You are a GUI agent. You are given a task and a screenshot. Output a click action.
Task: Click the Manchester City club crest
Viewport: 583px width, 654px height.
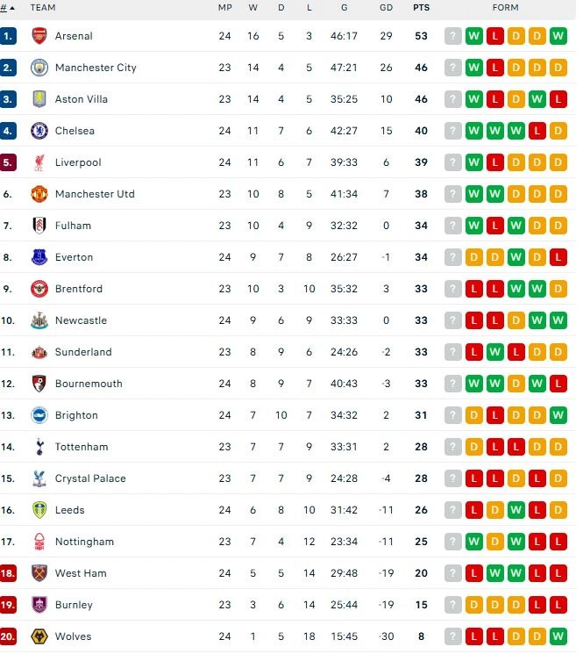(x=39, y=68)
